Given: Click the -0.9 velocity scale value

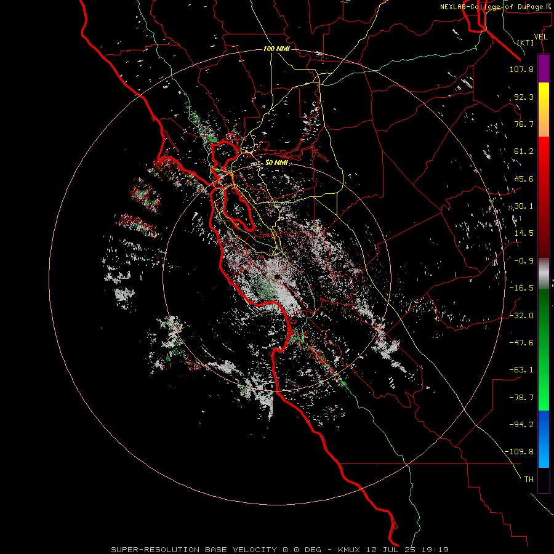Looking at the screenshot, I should point(524,261).
